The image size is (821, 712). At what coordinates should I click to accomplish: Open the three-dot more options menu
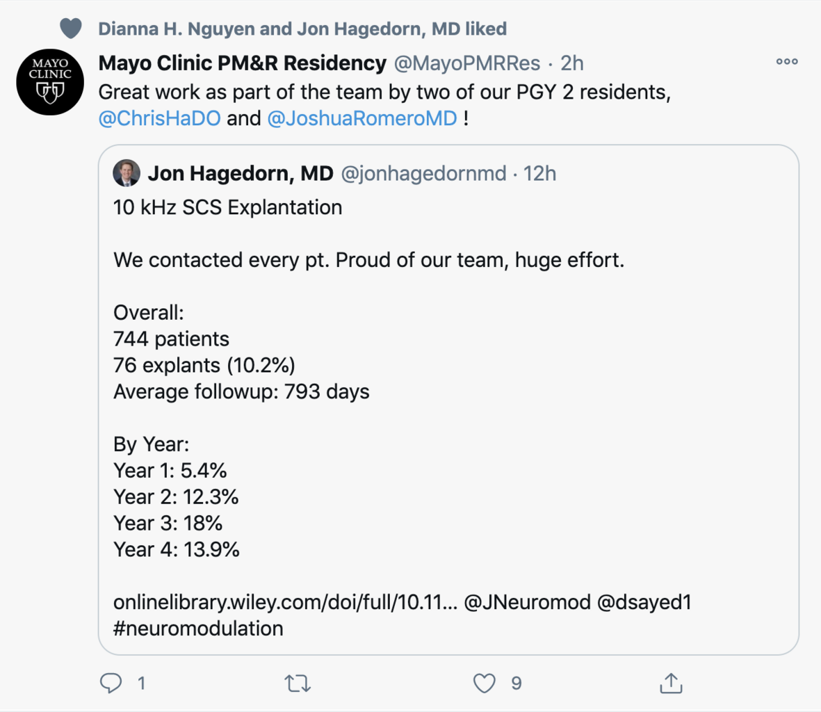coord(787,62)
